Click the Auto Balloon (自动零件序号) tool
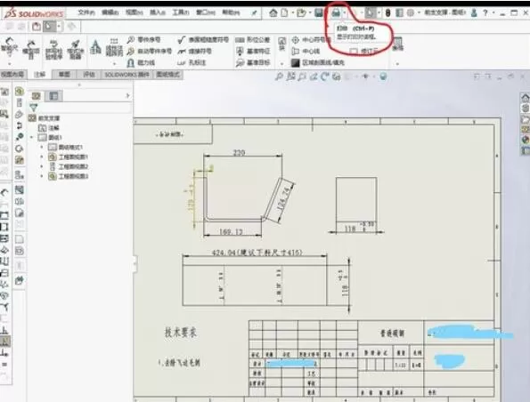530x402 pixels. pyautogui.click(x=150, y=52)
